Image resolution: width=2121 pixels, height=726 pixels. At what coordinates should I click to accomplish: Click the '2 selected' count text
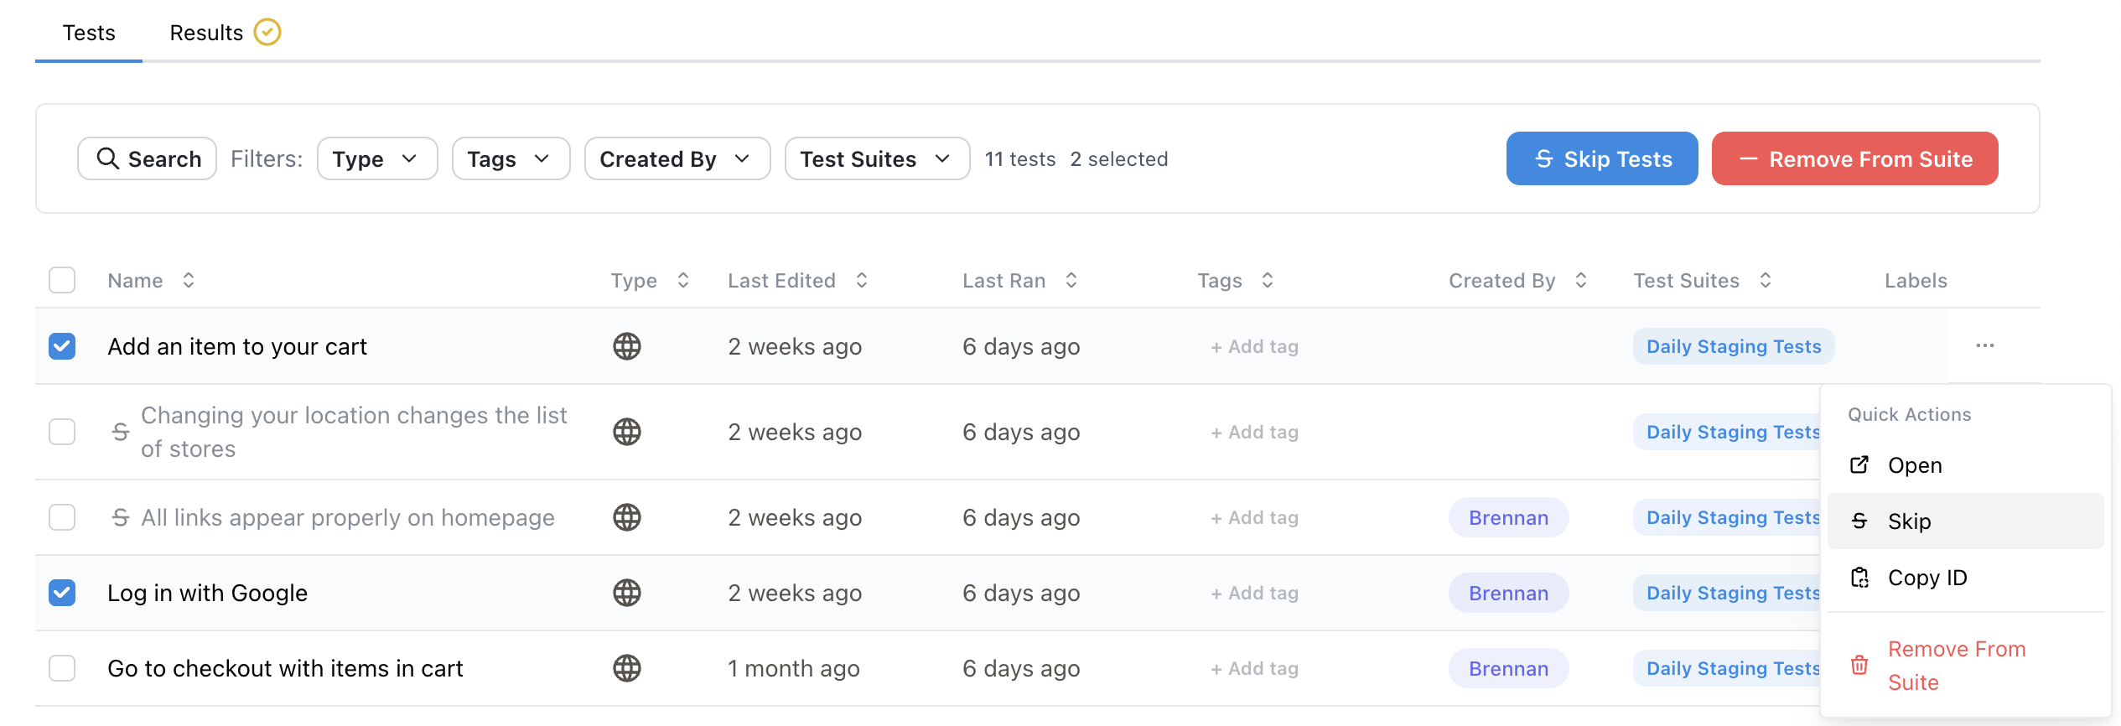(1118, 158)
